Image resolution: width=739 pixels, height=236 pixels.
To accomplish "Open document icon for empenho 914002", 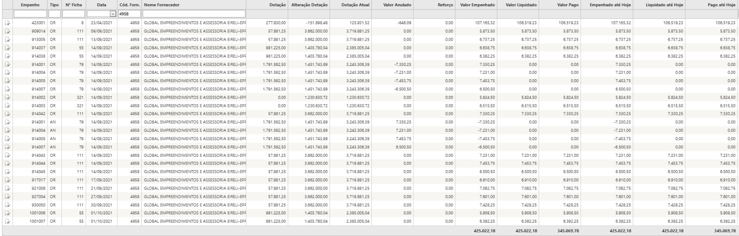I will [7, 97].
